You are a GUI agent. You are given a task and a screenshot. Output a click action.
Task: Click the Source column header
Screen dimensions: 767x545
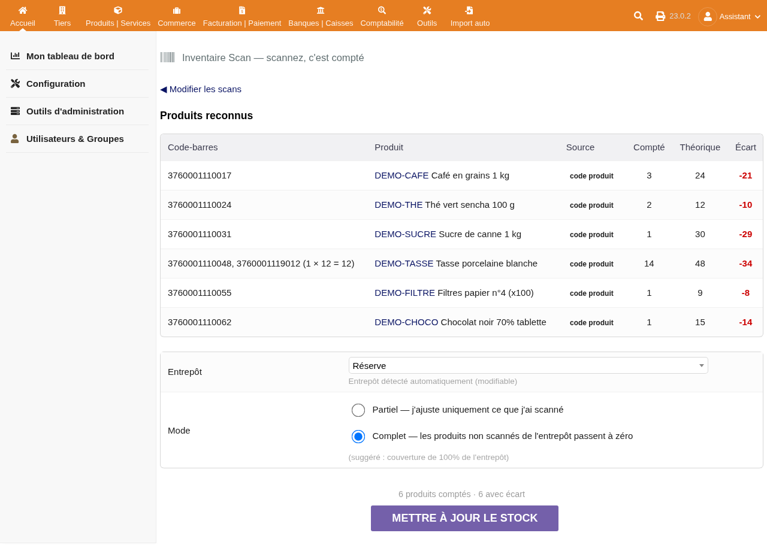pos(580,147)
